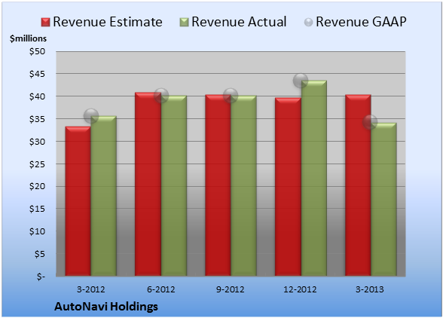Select the red estimate bar for 3-2012
This screenshot has width=443, height=318.
coord(78,201)
